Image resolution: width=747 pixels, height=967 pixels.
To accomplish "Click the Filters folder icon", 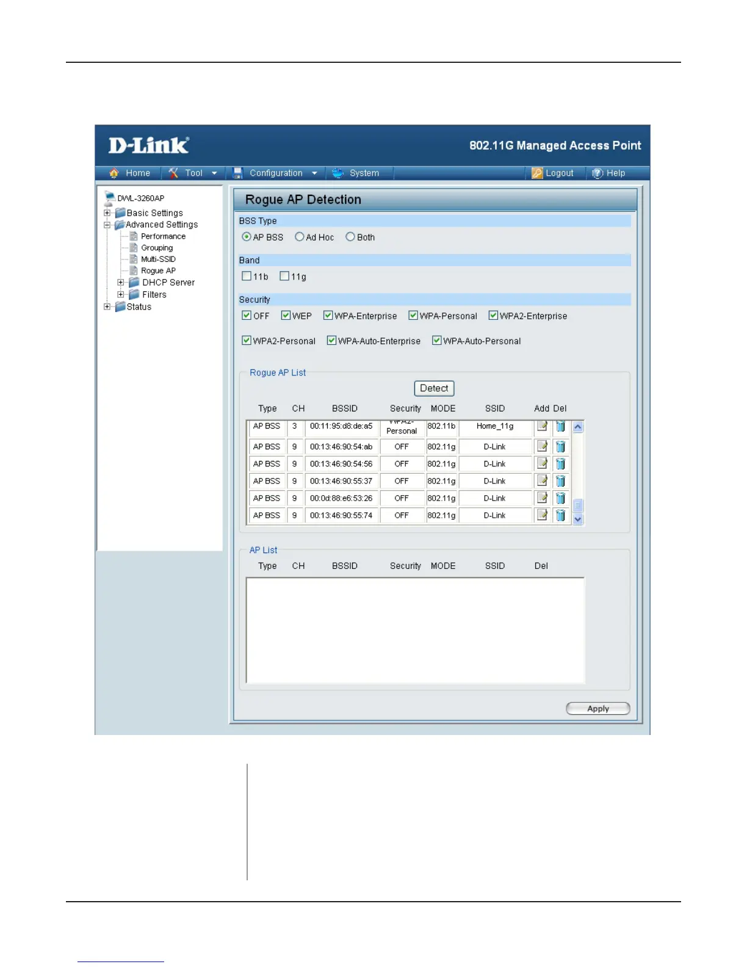I will pyautogui.click(x=134, y=294).
